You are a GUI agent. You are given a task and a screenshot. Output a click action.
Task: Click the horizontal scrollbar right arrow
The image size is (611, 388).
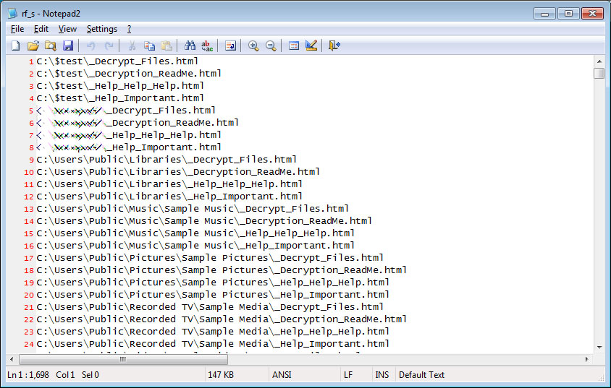(x=587, y=359)
